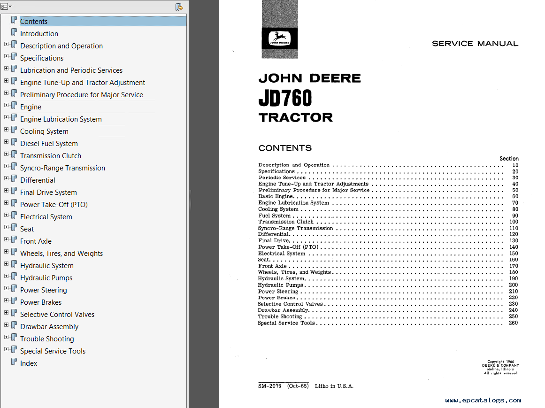Open the bookmarks options menu dropdown
545x408 pixels.
click(6, 7)
